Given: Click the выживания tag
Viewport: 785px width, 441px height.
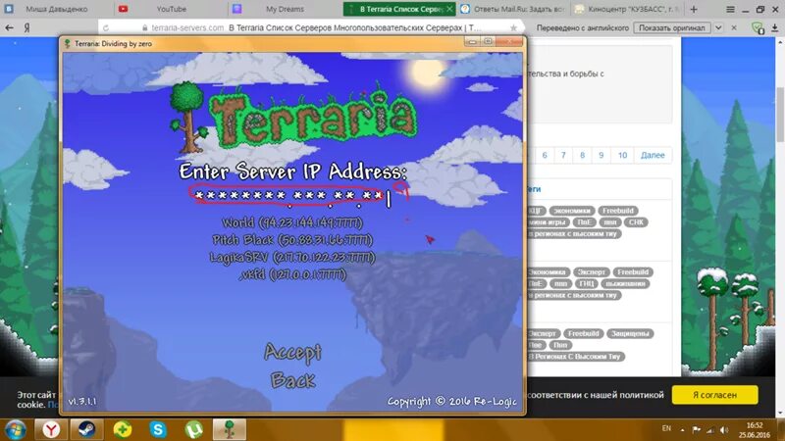Looking at the screenshot, I should pos(625,283).
